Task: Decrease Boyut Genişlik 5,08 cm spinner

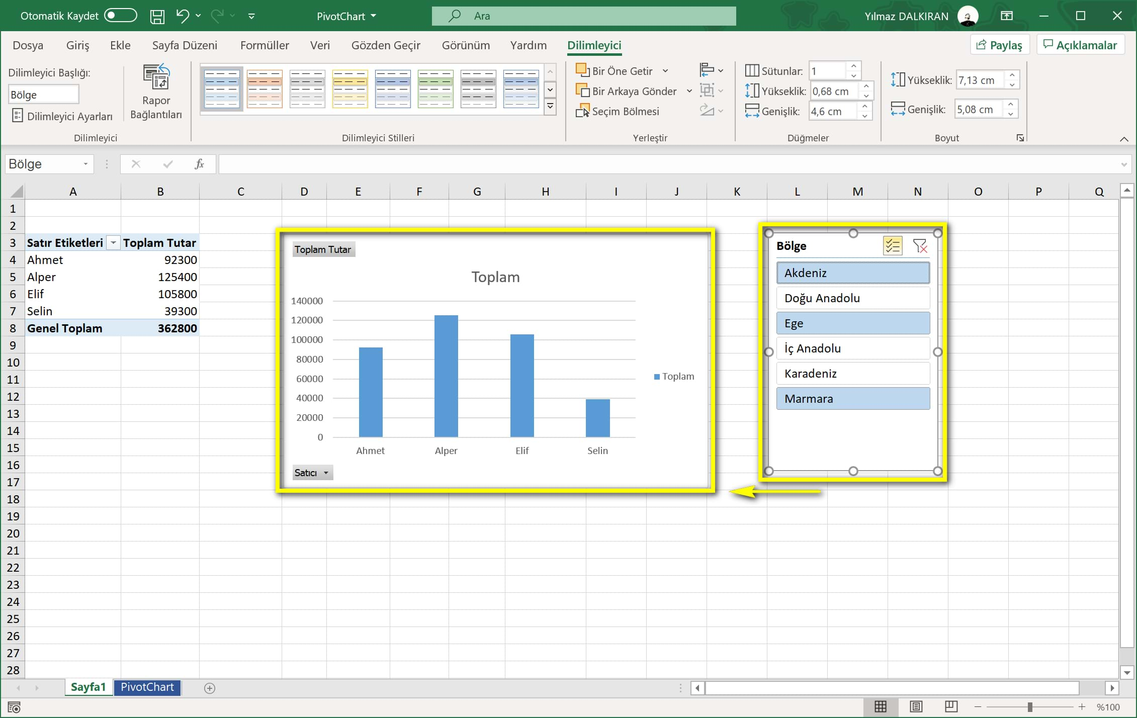Action: [1010, 114]
